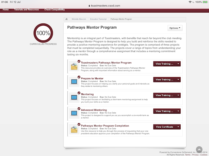Click the folder icon for Toastmasters Pathways Mentor Program
This screenshot has width=209, height=156.
click(74, 66)
